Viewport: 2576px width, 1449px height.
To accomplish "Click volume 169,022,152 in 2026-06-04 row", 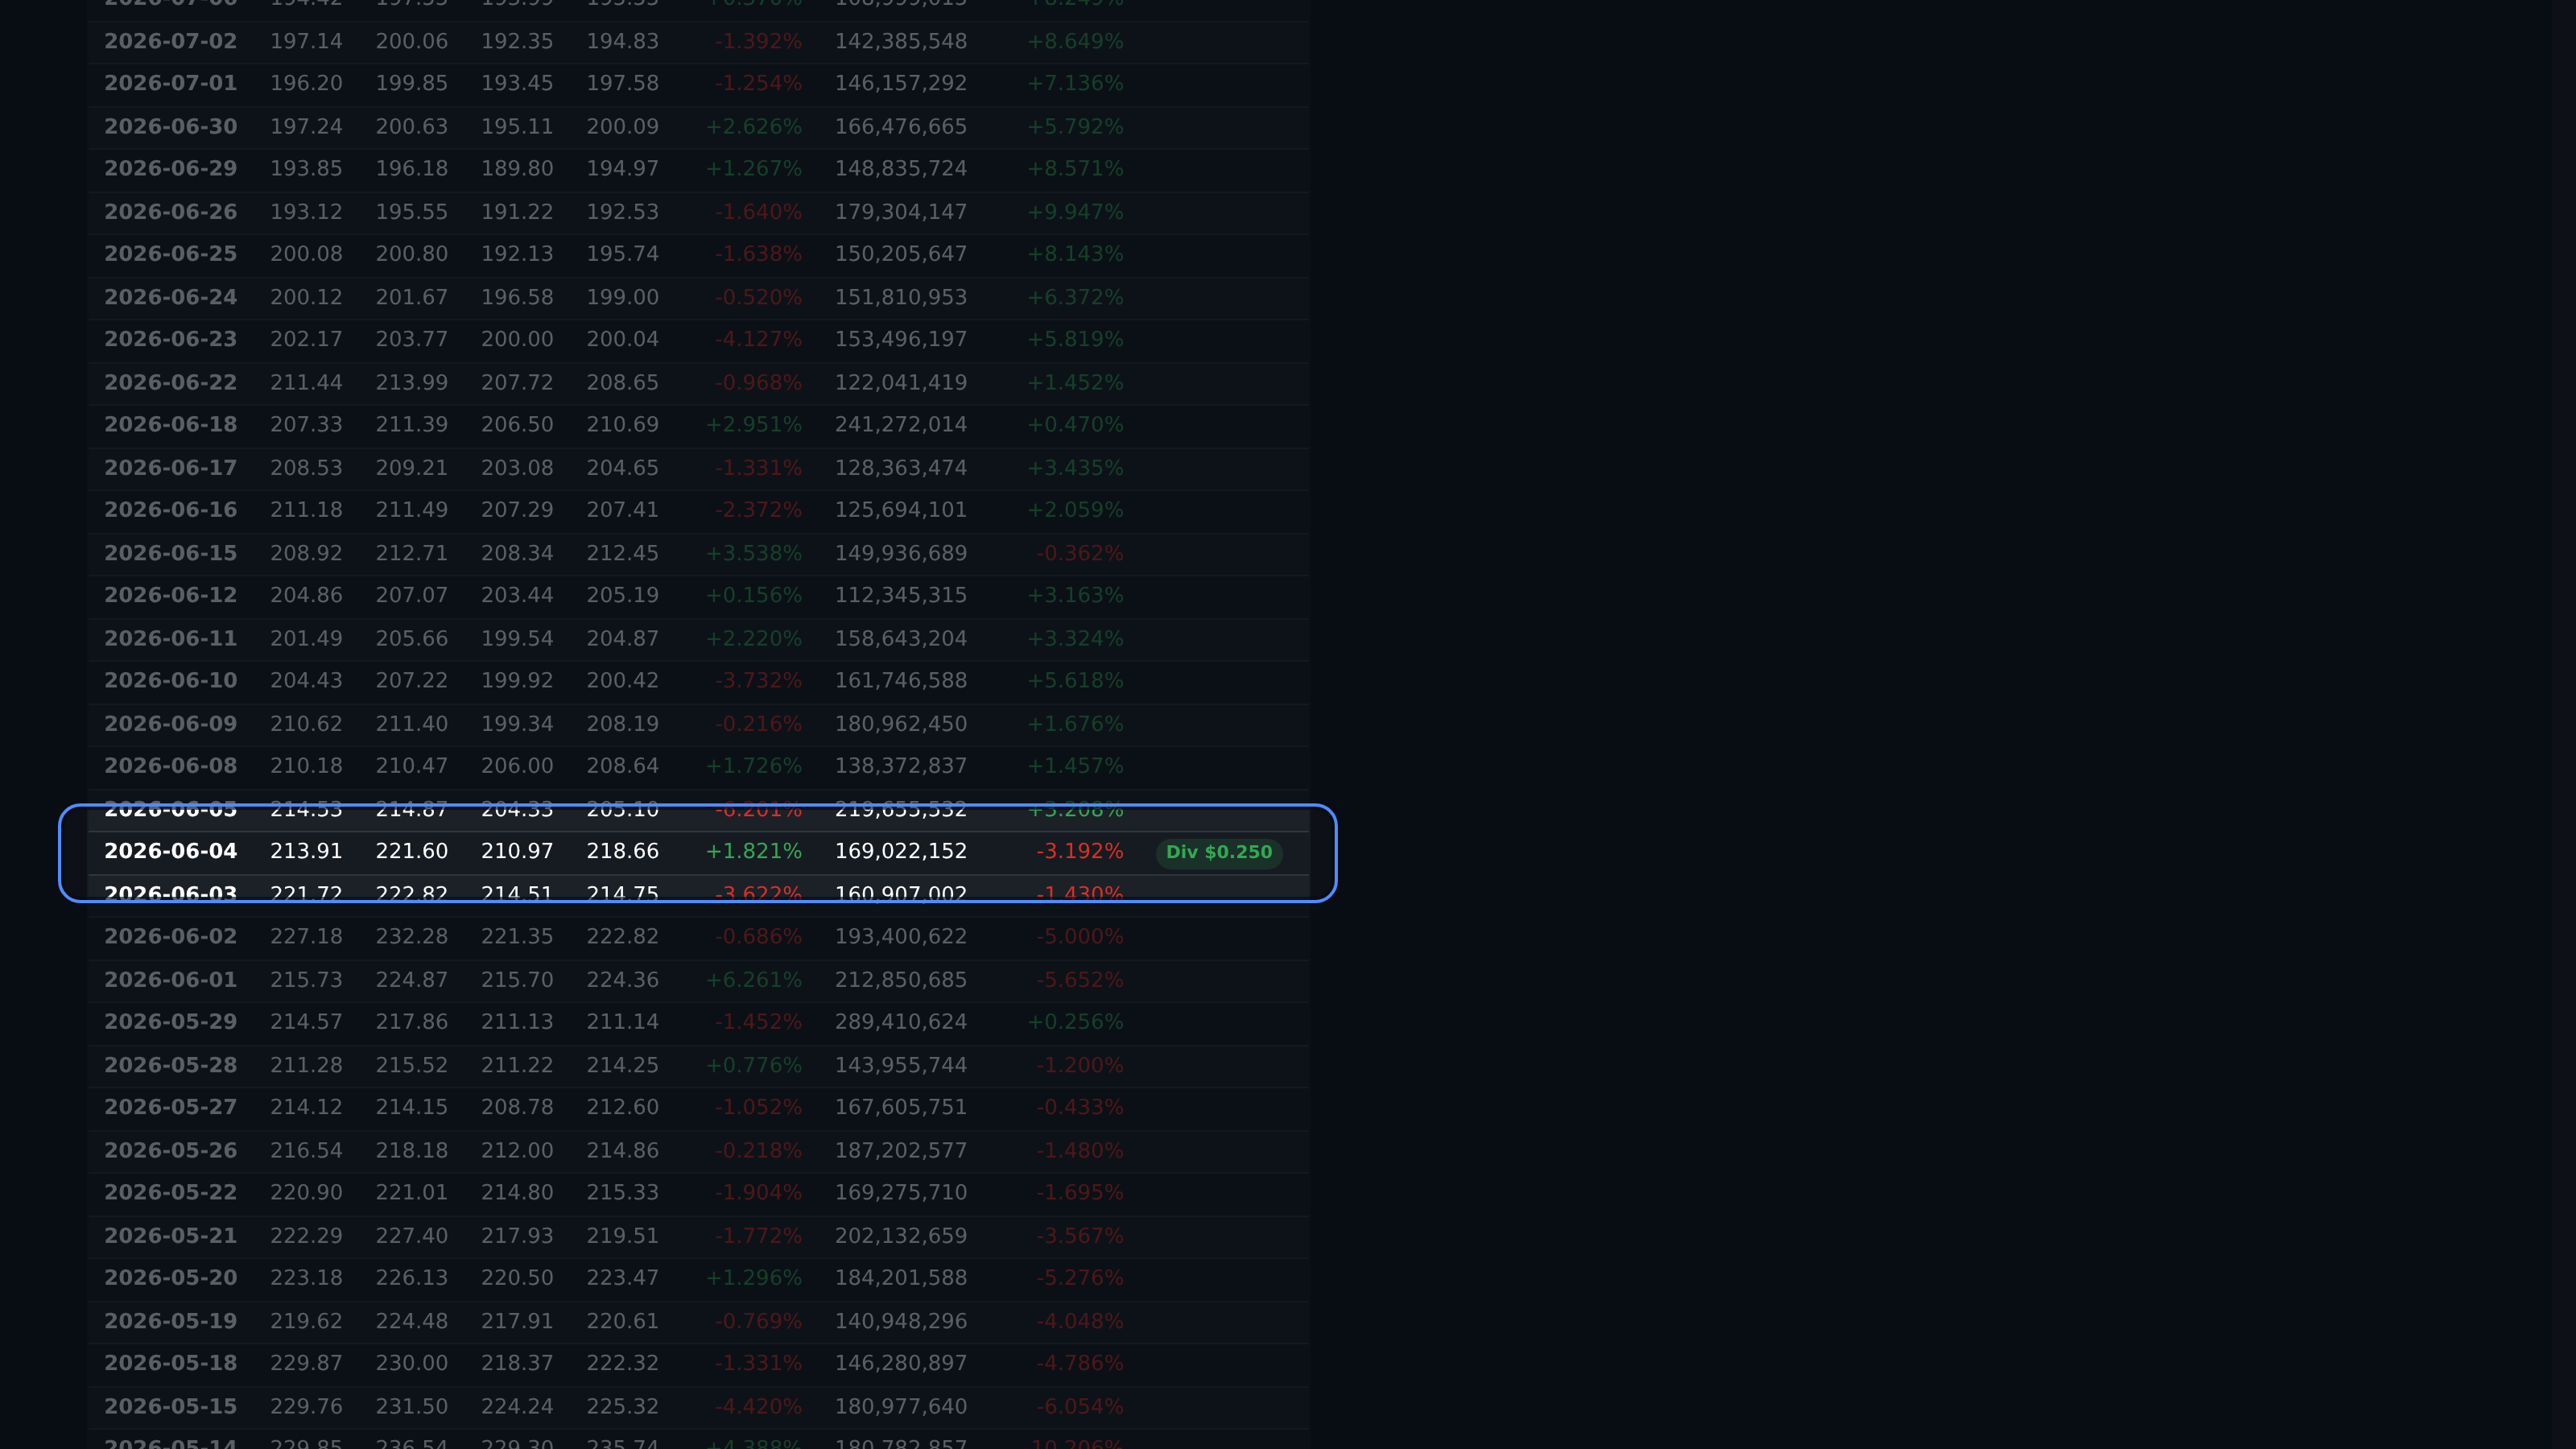I will click(x=901, y=851).
